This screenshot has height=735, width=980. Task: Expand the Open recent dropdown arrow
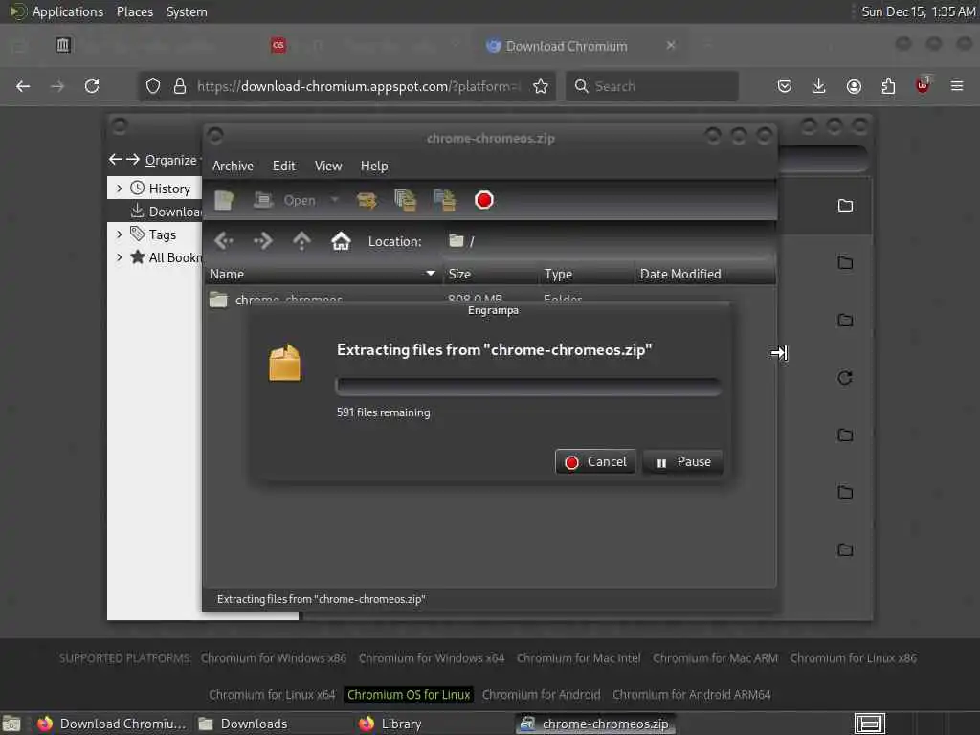point(335,201)
